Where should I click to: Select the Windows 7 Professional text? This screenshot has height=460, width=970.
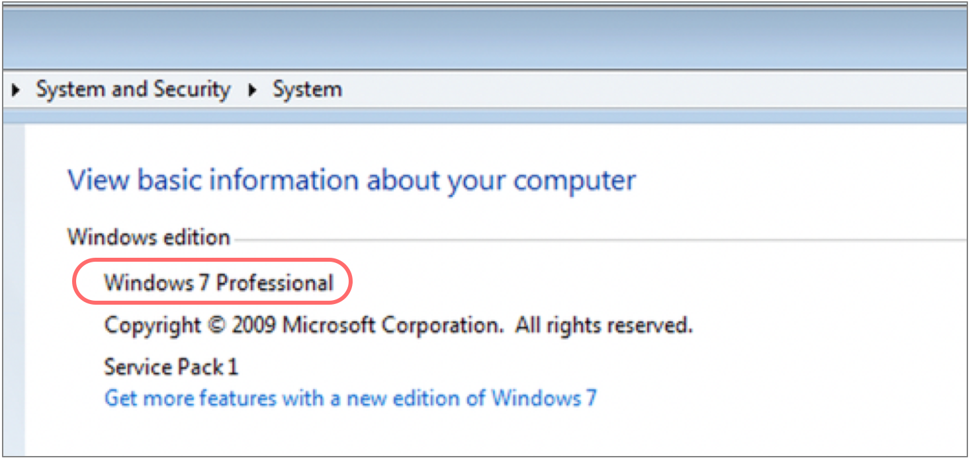click(219, 283)
